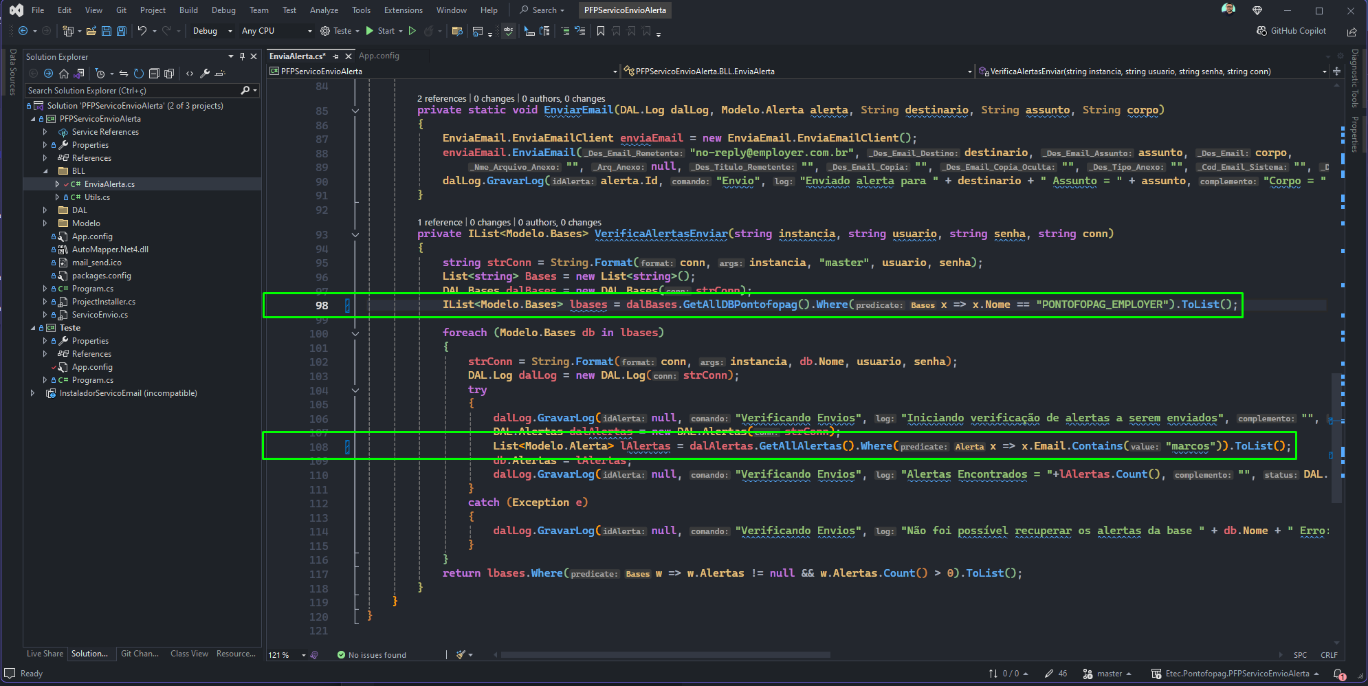Toggle pin on the EnviaAlerta.cs tab

coord(336,56)
